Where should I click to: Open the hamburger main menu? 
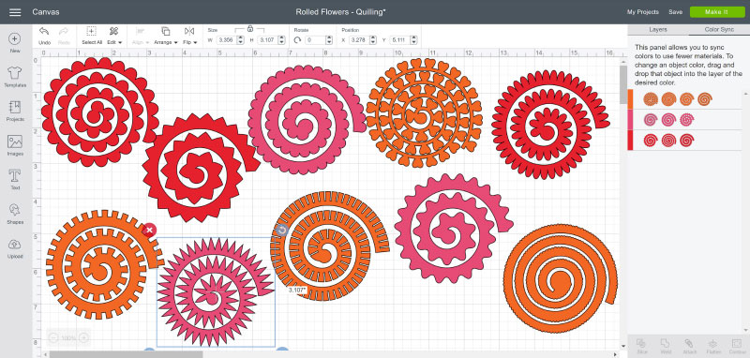(15, 12)
